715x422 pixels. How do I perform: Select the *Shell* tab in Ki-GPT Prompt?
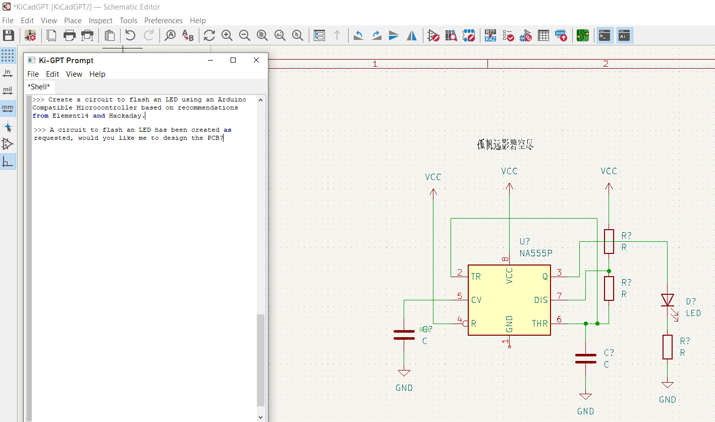(39, 86)
